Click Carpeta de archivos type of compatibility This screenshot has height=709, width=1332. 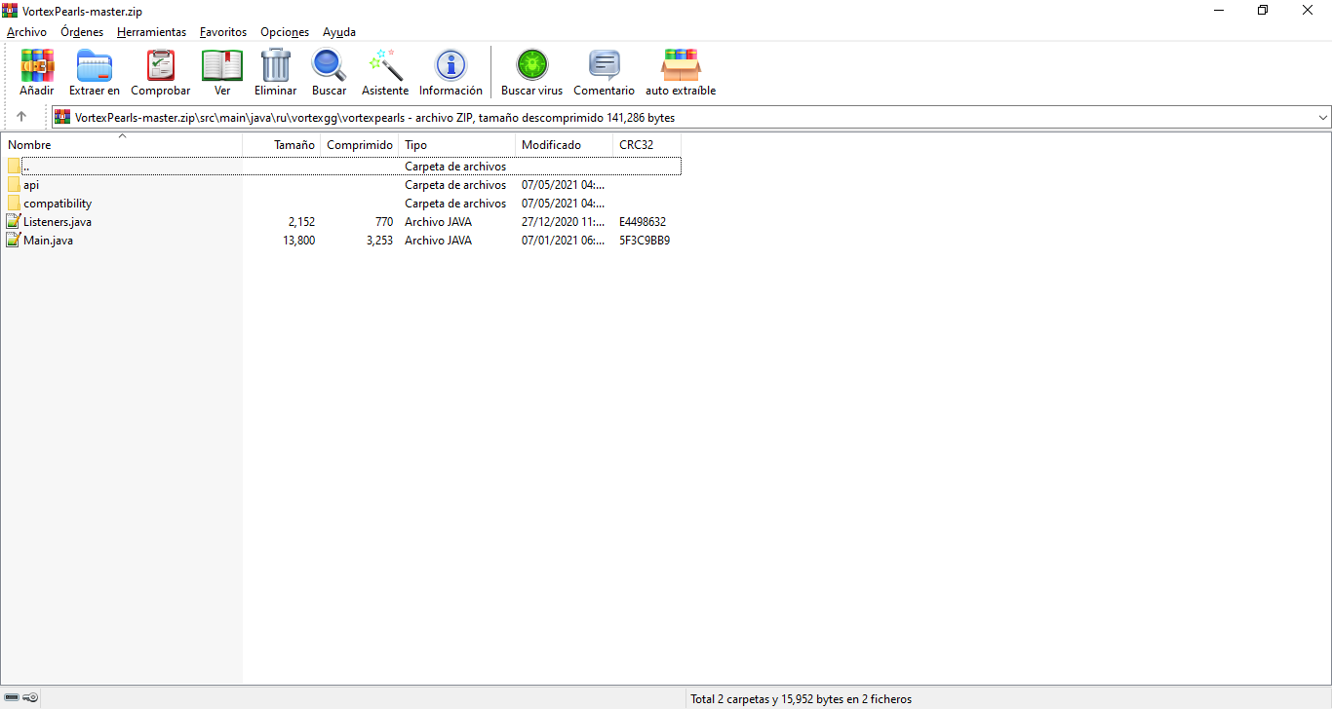(x=455, y=204)
